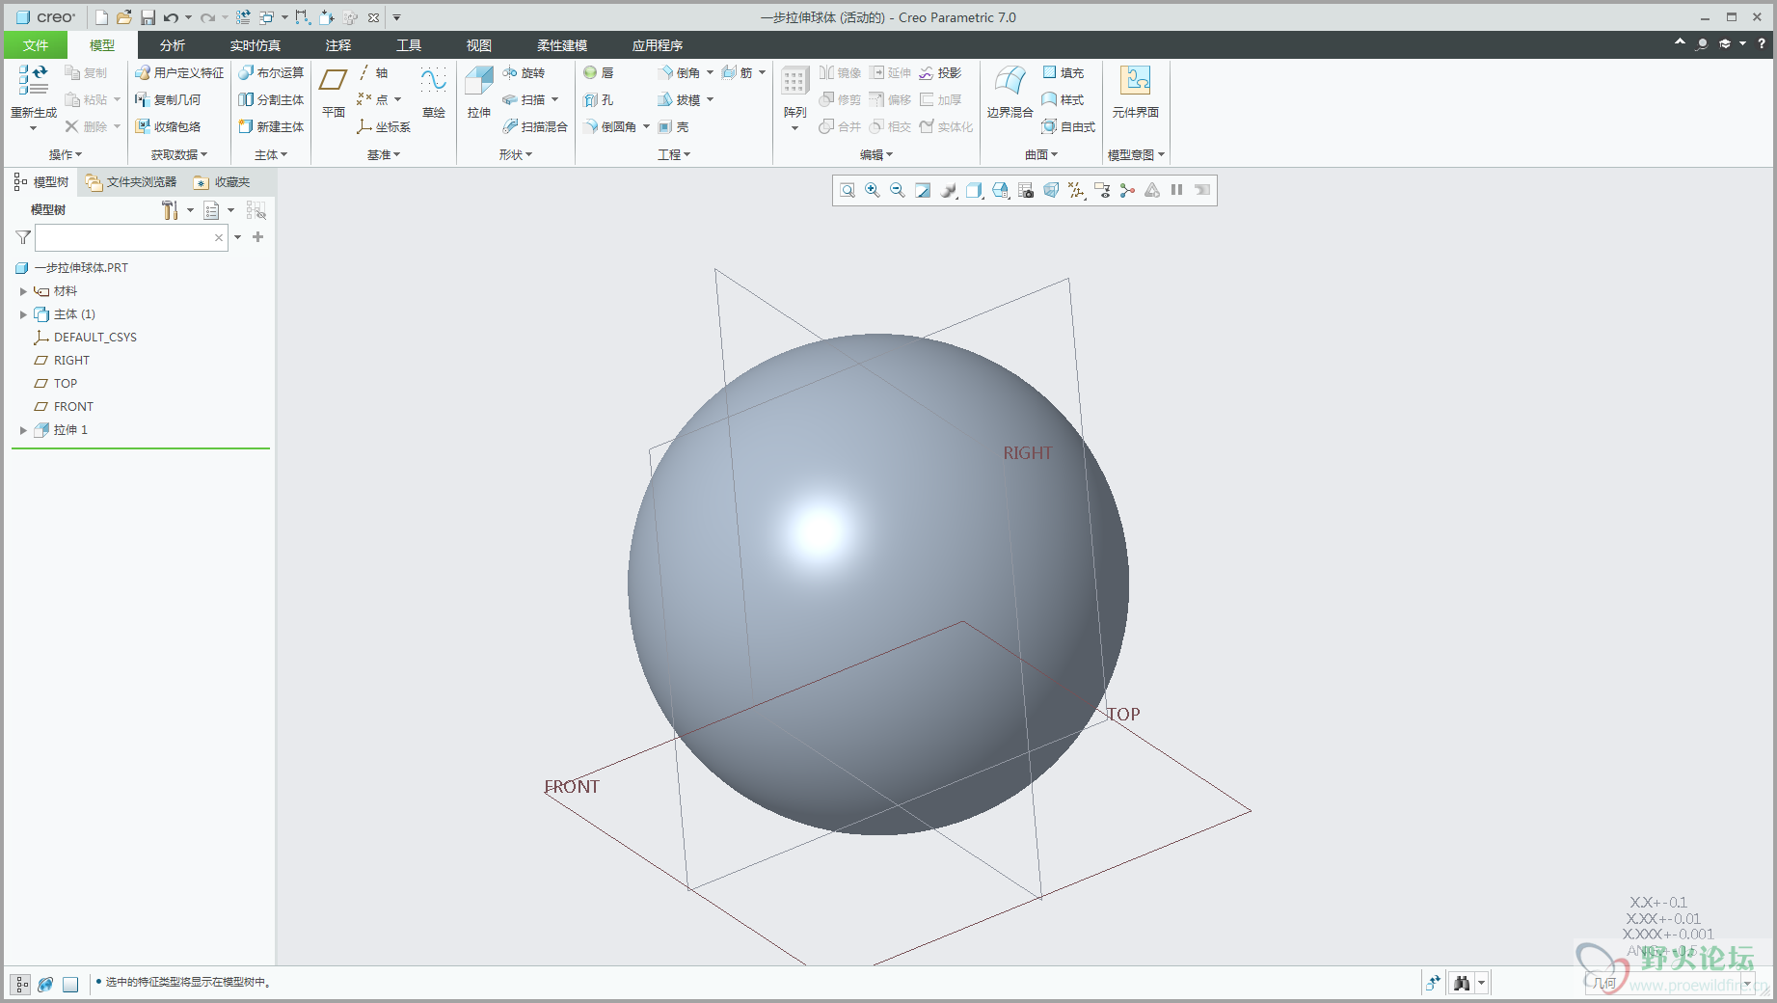Toggle annotation display icon

click(x=1102, y=190)
